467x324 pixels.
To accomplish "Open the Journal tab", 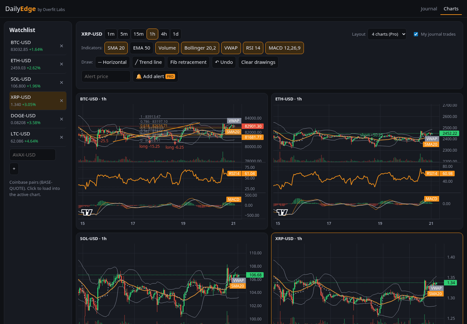I will click(429, 9).
